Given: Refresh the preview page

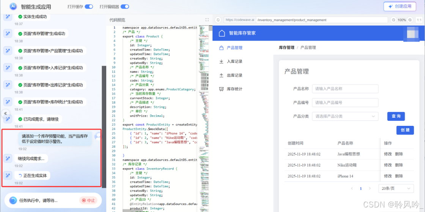Looking at the screenshot, I should click(218, 20).
